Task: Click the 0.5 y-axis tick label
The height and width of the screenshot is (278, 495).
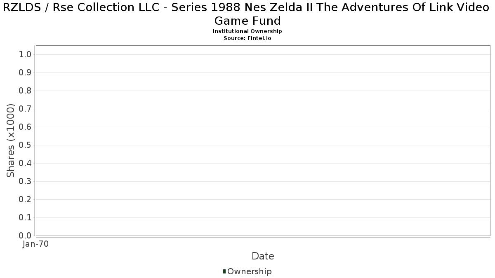Action: pos(25,145)
